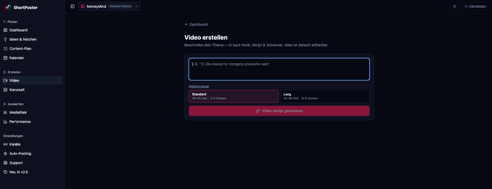Open the Karussell sidebar item
Image resolution: width=492 pixels, height=189 pixels.
click(32, 90)
